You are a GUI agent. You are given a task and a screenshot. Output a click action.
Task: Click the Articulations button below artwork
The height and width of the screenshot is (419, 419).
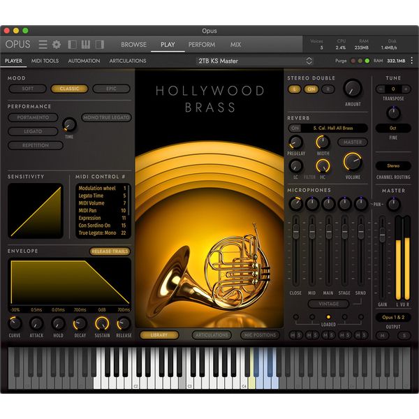tap(212, 335)
